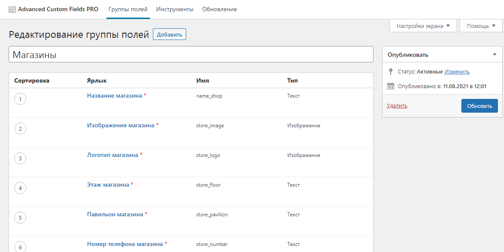
Task: Click the store_floor field name
Action: [208, 185]
